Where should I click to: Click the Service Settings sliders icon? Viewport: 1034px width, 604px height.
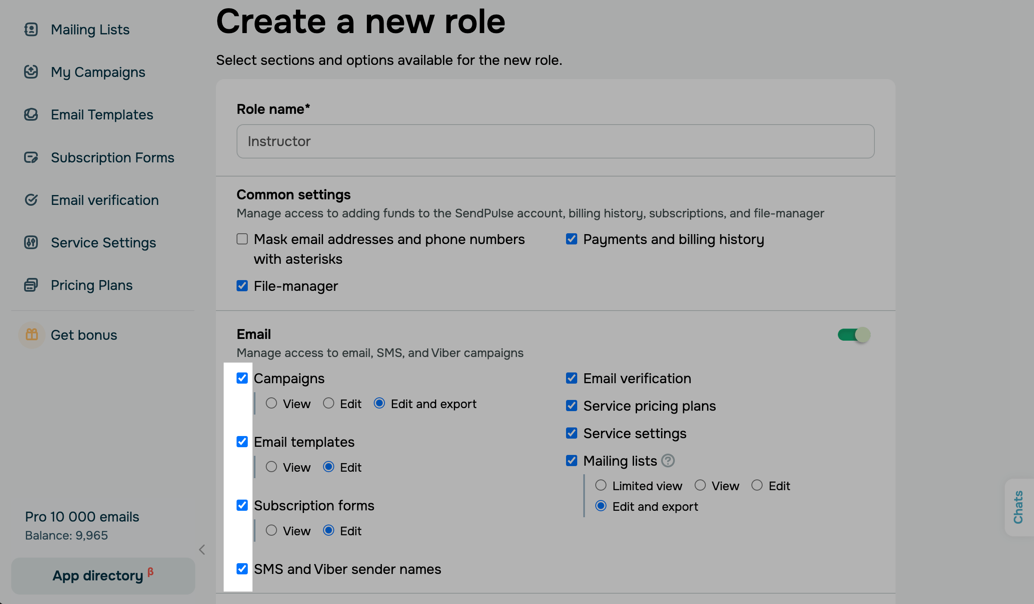[31, 243]
